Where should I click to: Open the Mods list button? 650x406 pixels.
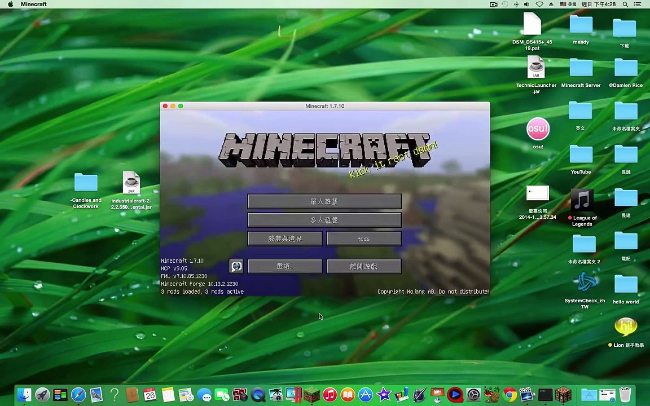(x=364, y=239)
